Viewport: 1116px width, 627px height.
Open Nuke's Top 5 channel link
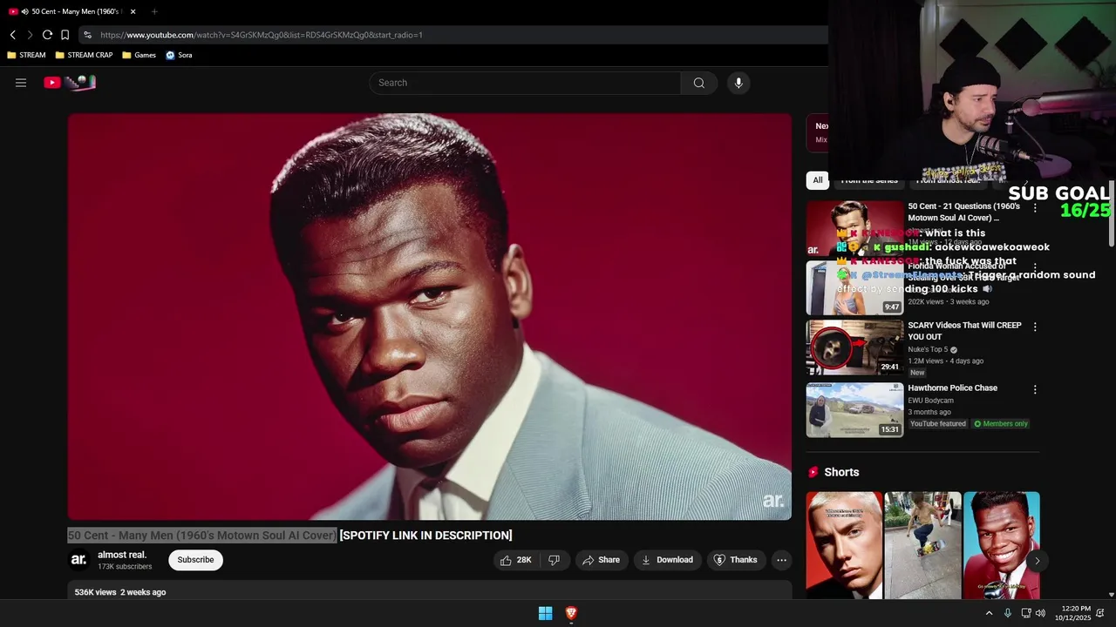click(928, 349)
